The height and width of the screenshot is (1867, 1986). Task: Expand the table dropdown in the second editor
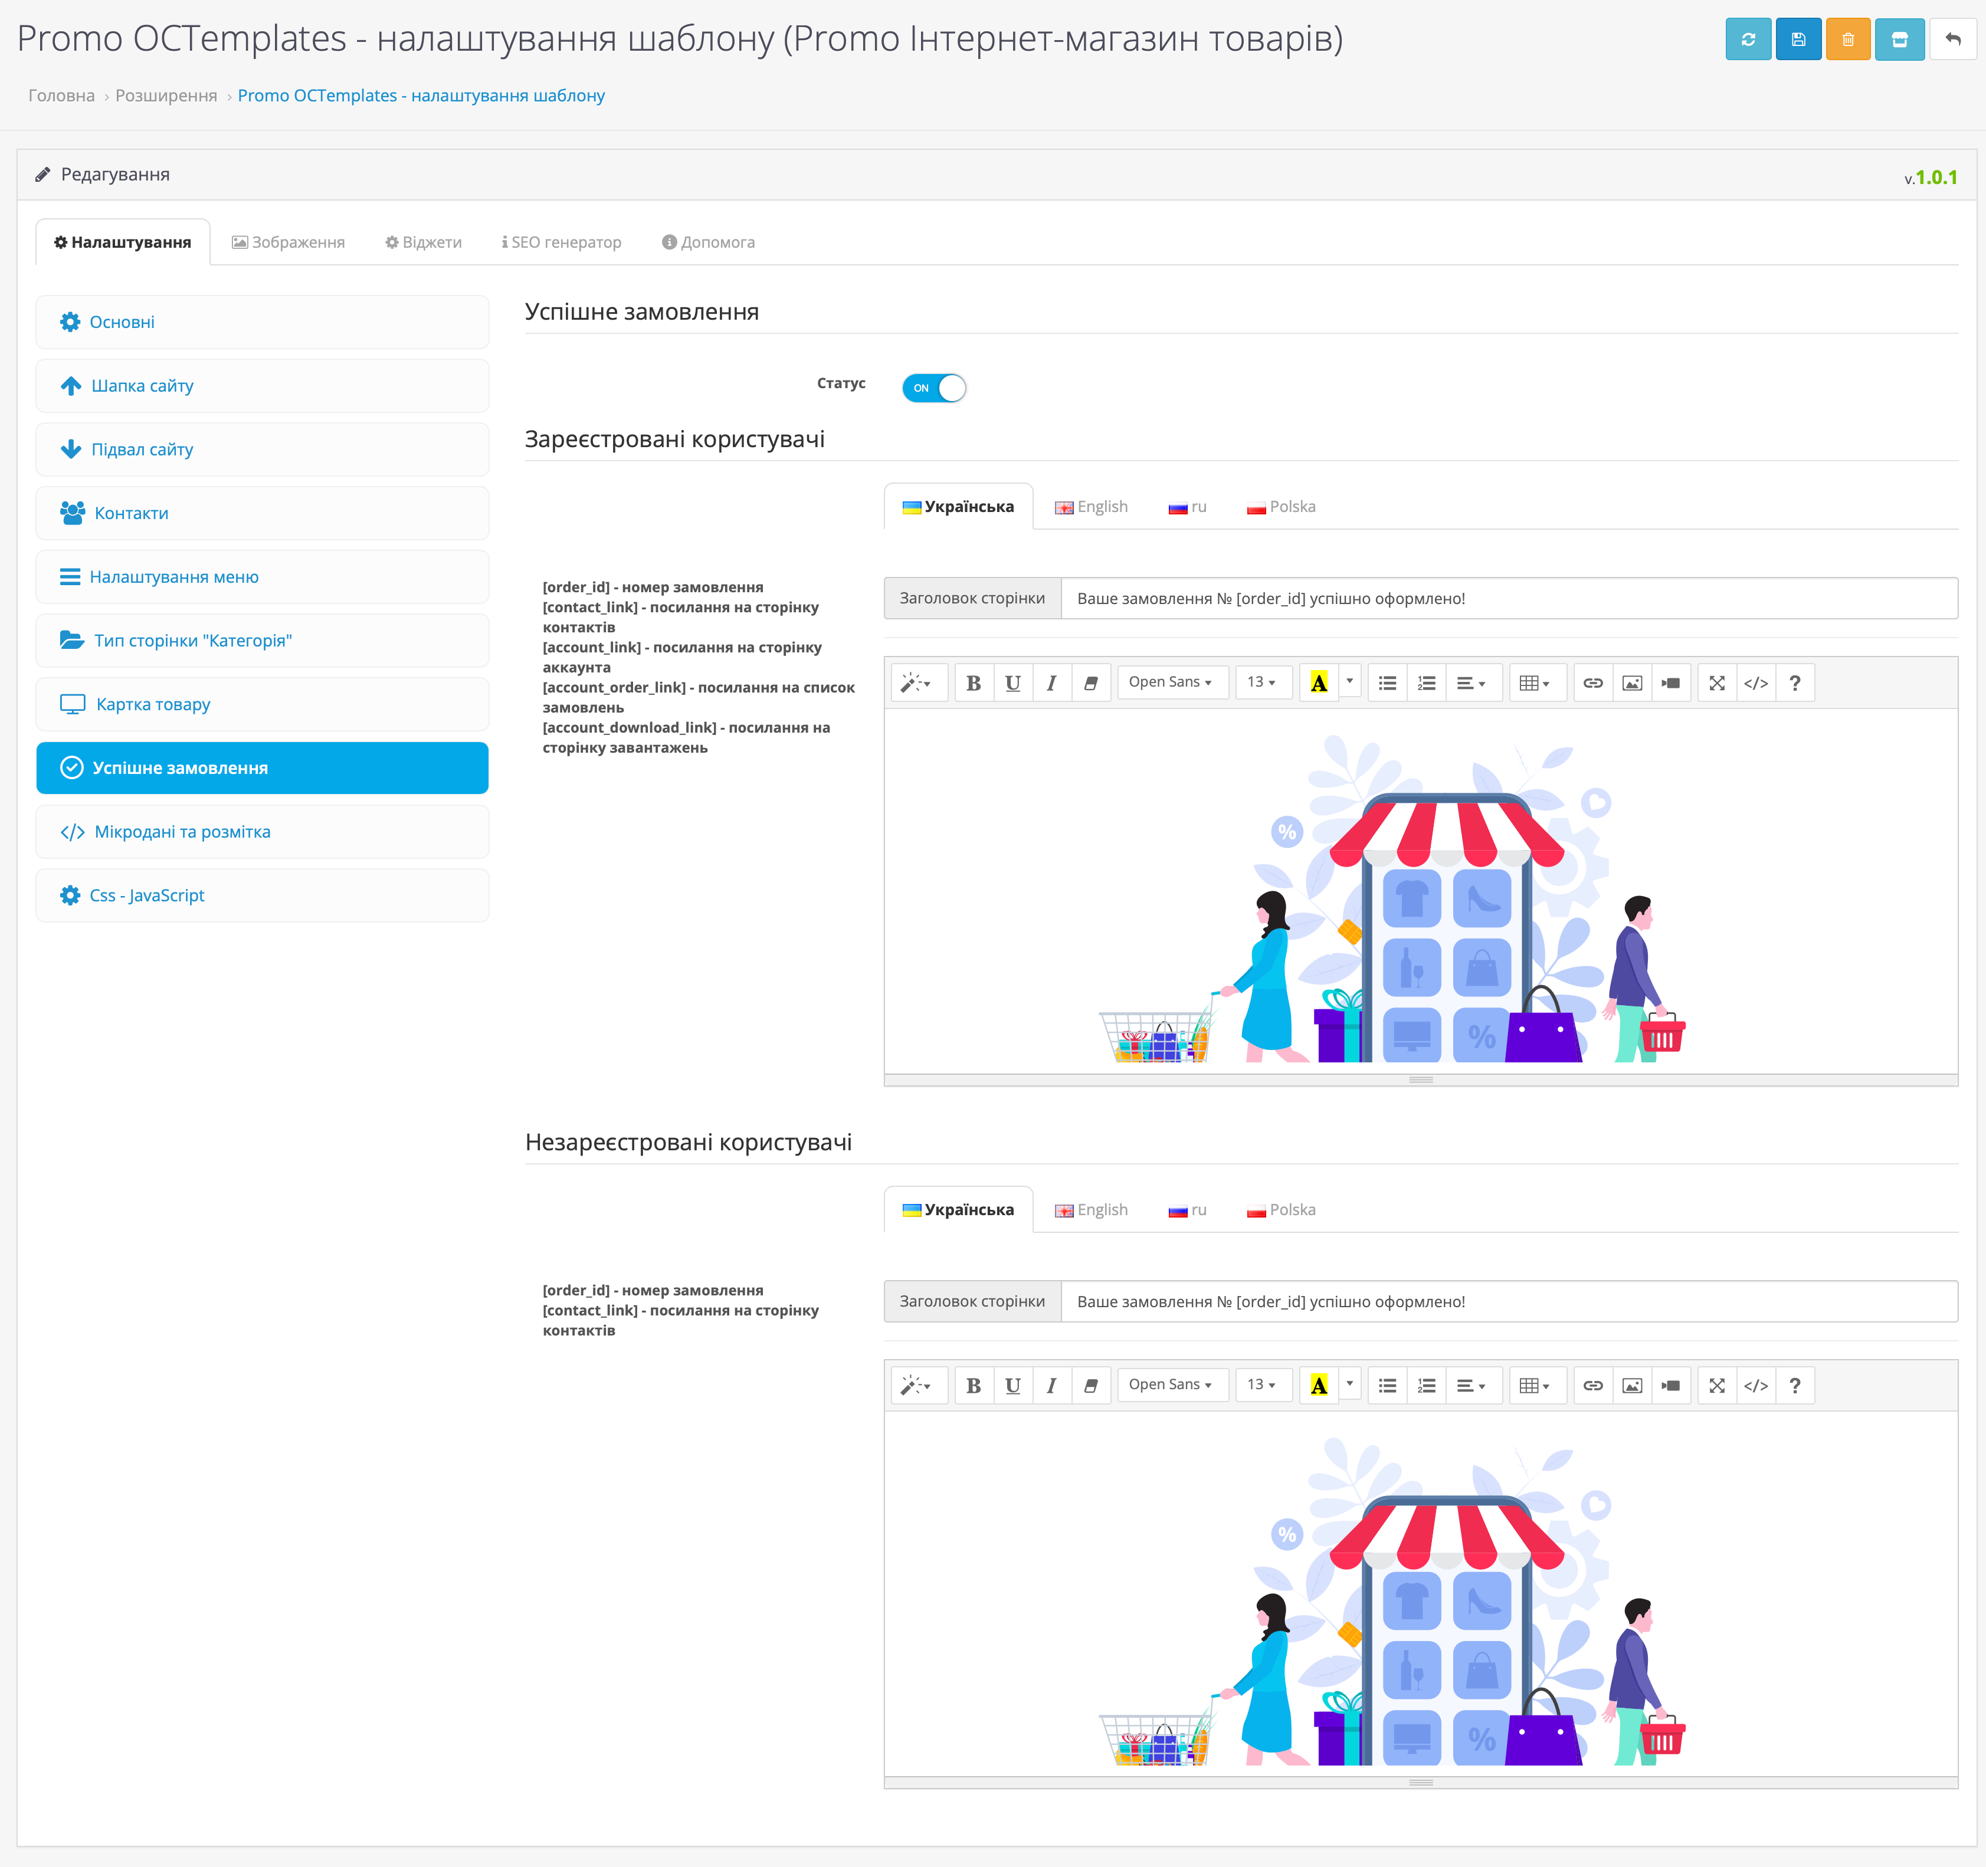coord(1533,1386)
